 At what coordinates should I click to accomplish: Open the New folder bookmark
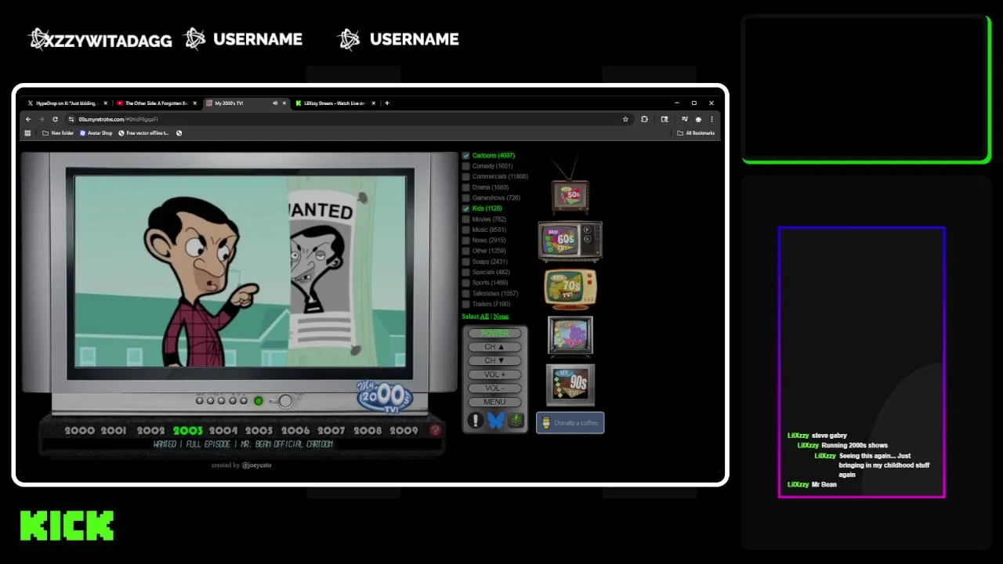coord(58,133)
